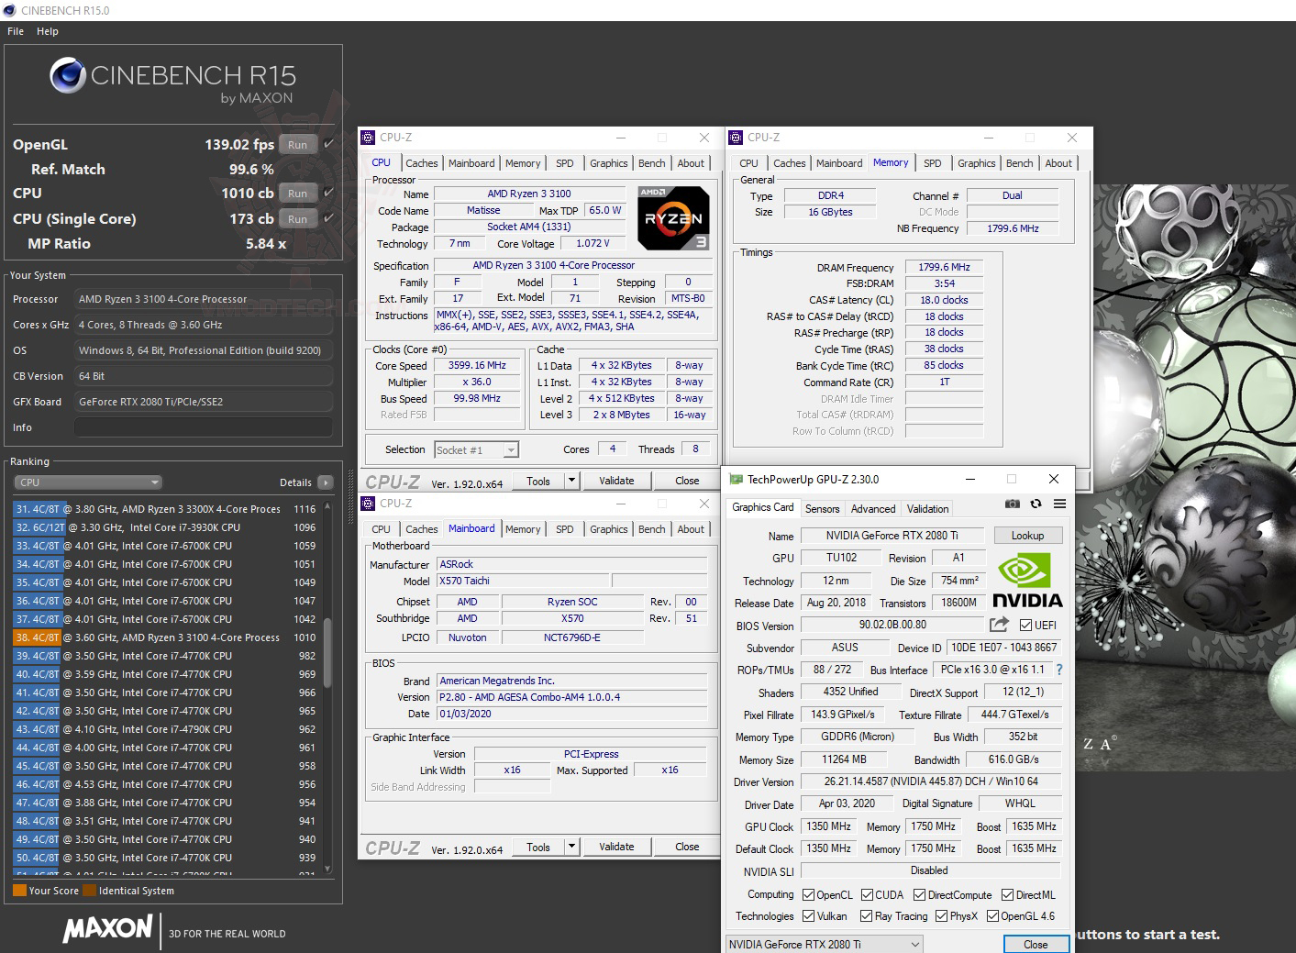Open the GPU selection dropdown in GPU-Z
The height and width of the screenshot is (953, 1296).
[825, 944]
